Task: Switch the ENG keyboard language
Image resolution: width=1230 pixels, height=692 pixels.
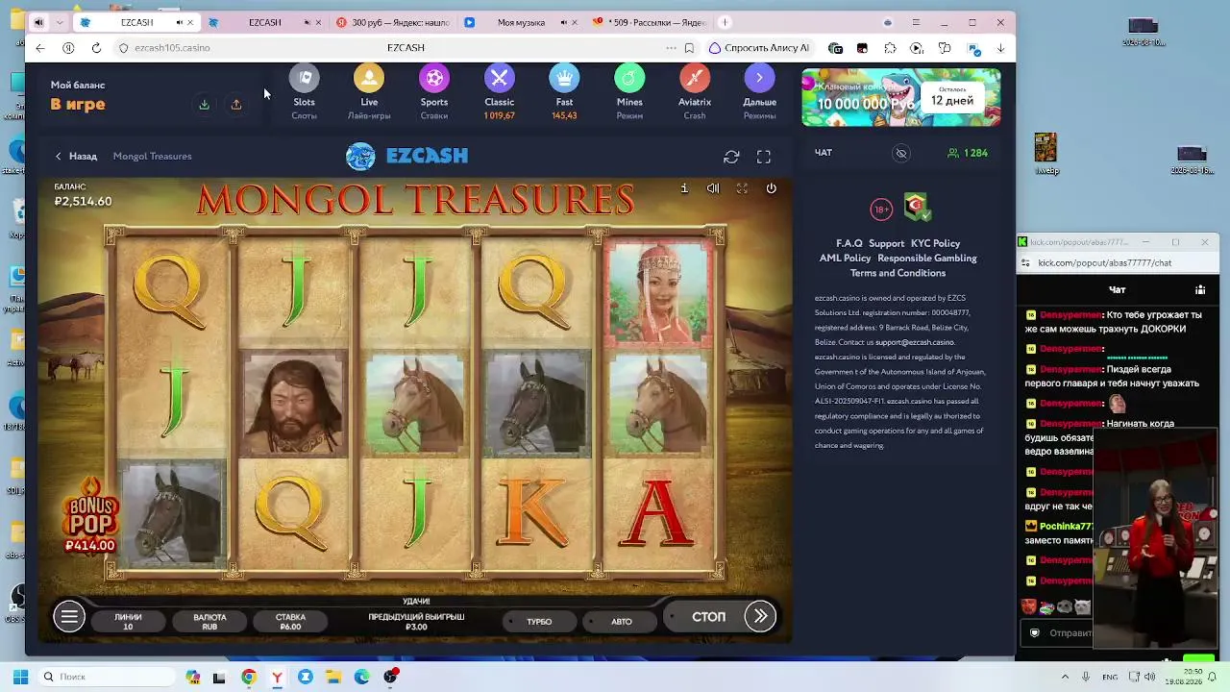Action: tap(1110, 677)
